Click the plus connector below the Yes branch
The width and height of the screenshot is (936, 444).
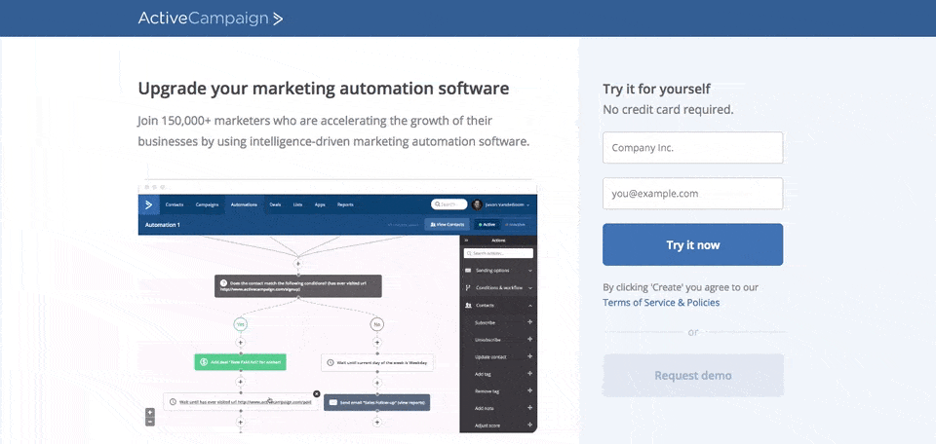tap(241, 342)
